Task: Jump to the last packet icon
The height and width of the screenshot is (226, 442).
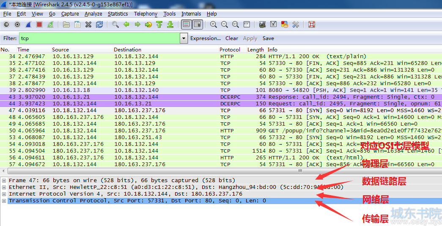Action: [x=170, y=25]
